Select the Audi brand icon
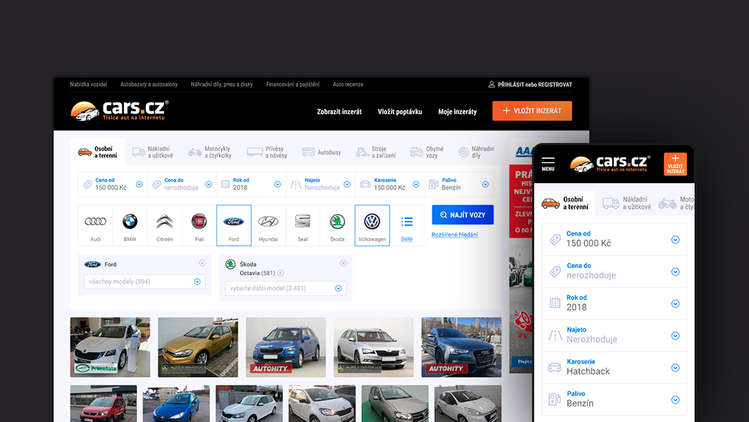This screenshot has width=749, height=422. pos(95,222)
